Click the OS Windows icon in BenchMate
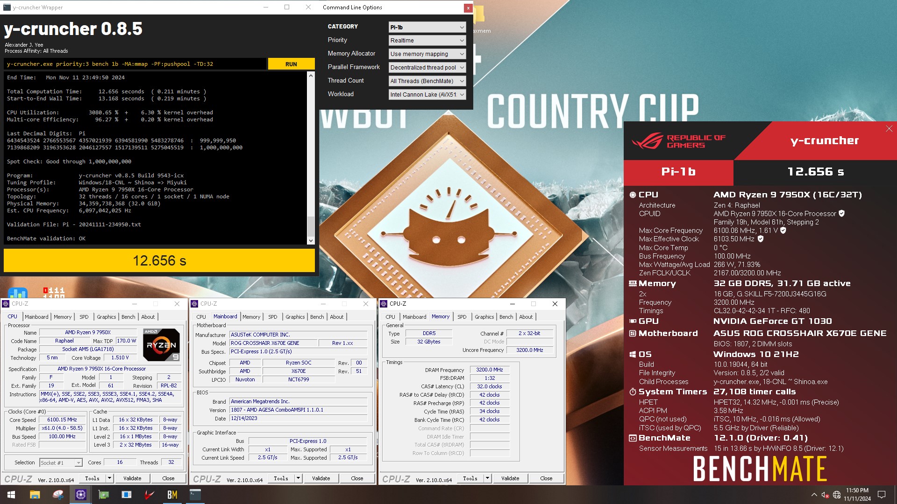897x504 pixels. (x=633, y=354)
